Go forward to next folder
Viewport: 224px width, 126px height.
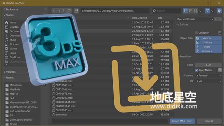pyautogui.click(x=59, y=11)
